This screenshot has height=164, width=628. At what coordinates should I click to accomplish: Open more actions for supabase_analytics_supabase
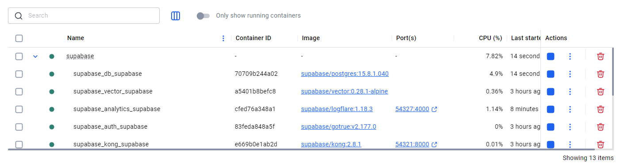(x=570, y=109)
